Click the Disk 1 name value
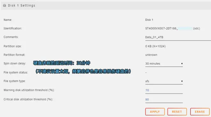 pos(149,20)
